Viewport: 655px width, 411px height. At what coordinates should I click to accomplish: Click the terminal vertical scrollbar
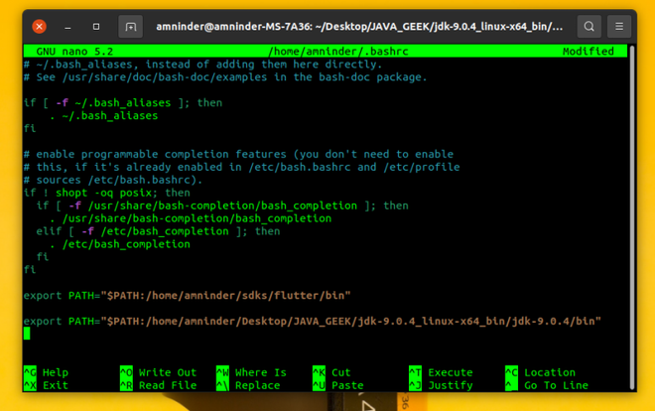[x=631, y=217]
